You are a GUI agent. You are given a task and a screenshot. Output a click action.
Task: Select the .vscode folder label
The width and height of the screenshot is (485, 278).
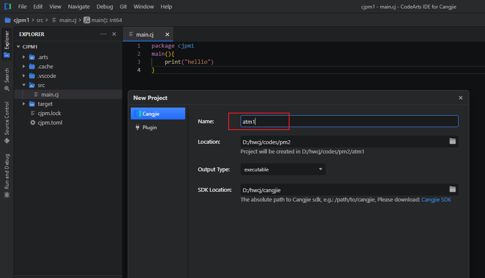[47, 76]
